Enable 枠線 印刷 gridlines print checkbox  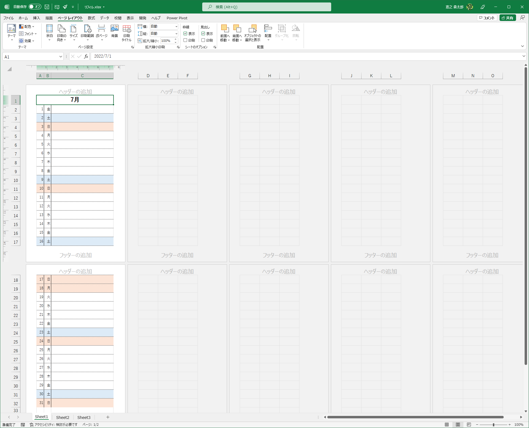point(185,40)
